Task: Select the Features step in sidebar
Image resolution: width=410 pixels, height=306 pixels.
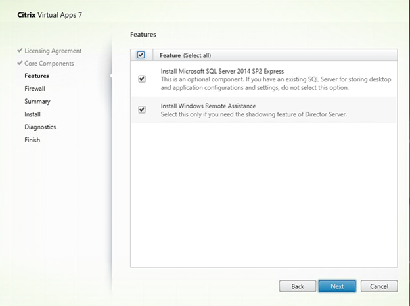Action: click(37, 76)
